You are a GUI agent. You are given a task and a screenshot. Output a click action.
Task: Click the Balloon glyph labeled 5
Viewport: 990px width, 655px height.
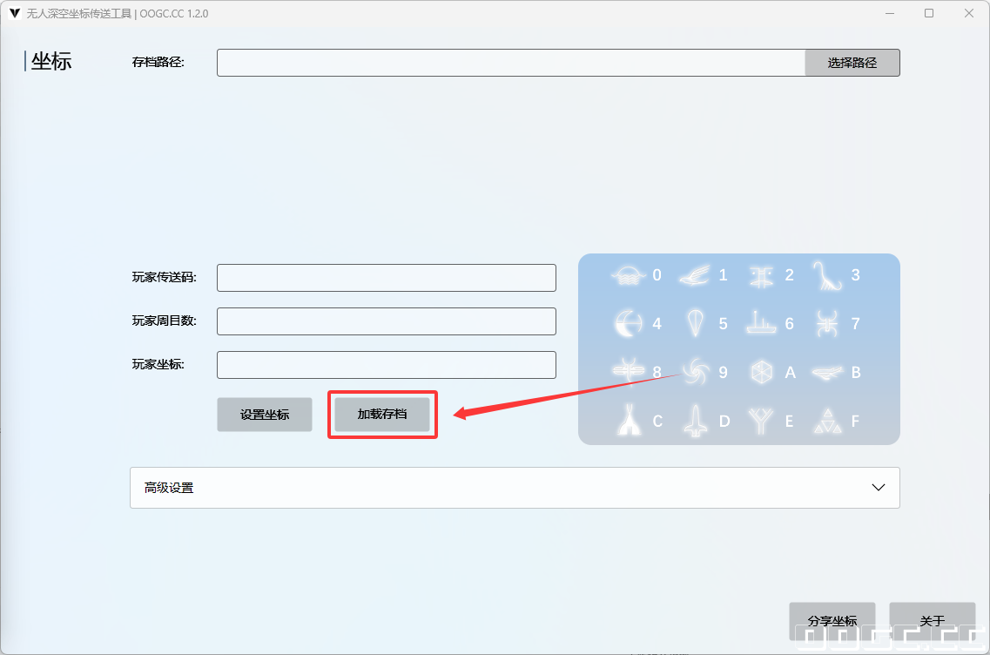coord(695,323)
